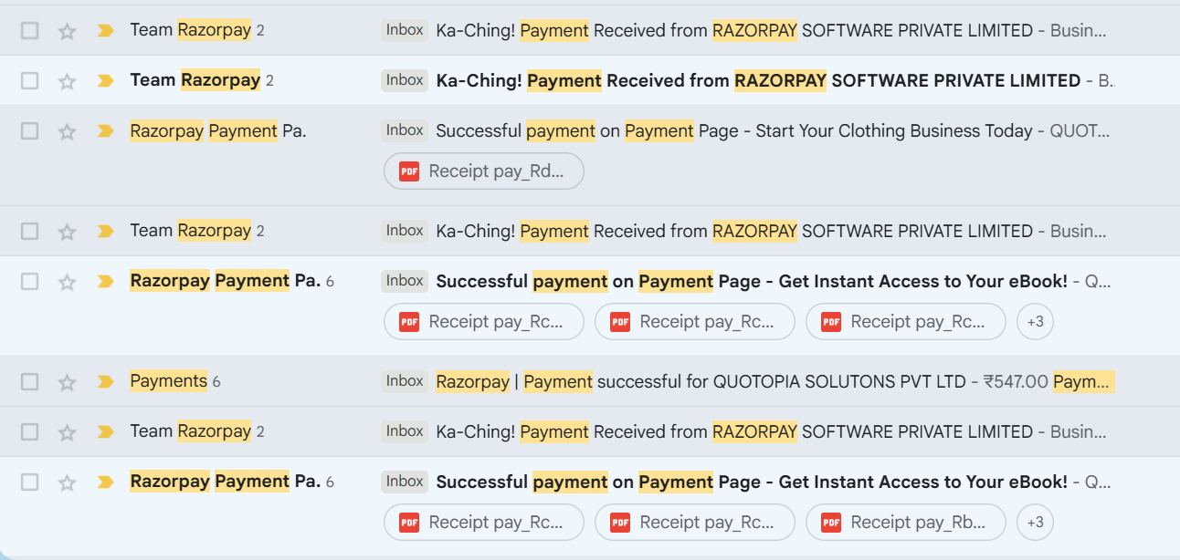Click Inbox label on QUOTOPIA payment email
The height and width of the screenshot is (560, 1180).
tap(405, 381)
